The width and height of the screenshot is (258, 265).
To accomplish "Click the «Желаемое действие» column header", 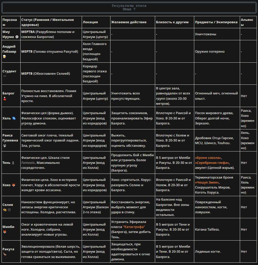I will (129, 22).
